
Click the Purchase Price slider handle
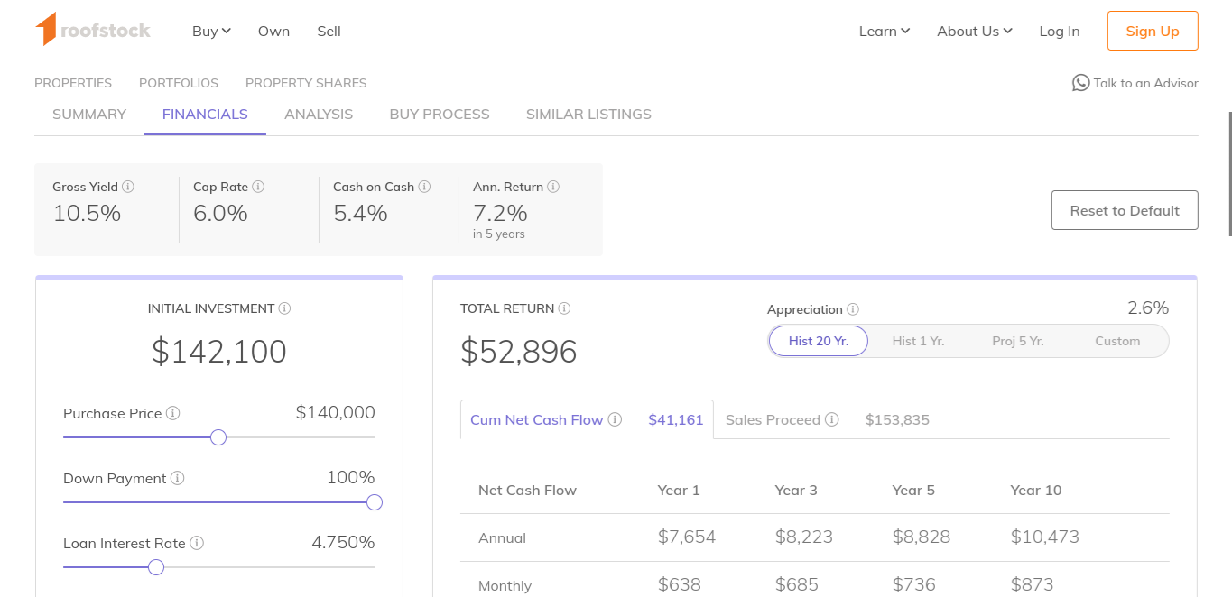click(218, 437)
